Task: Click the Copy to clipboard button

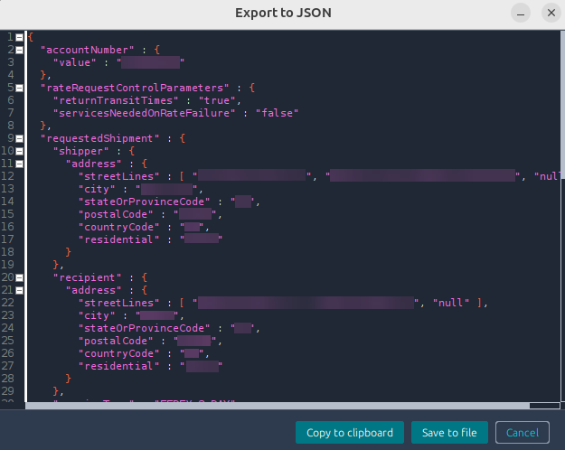Action: pyautogui.click(x=349, y=433)
